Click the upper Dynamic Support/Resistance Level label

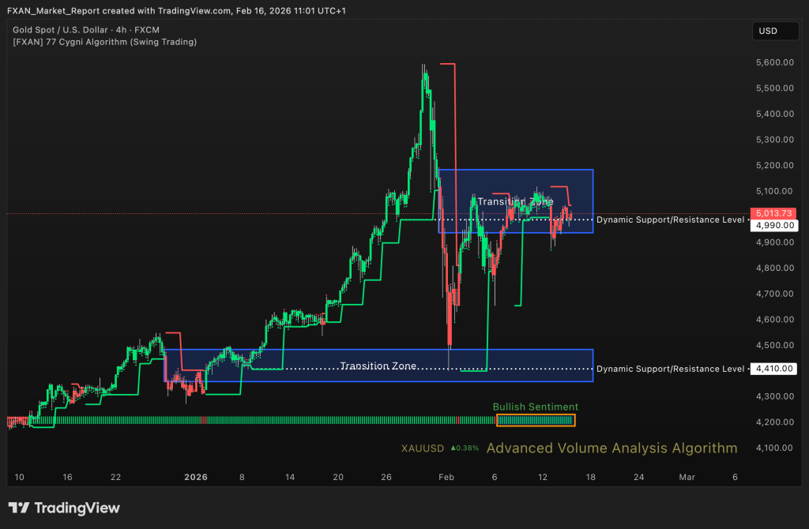point(669,219)
